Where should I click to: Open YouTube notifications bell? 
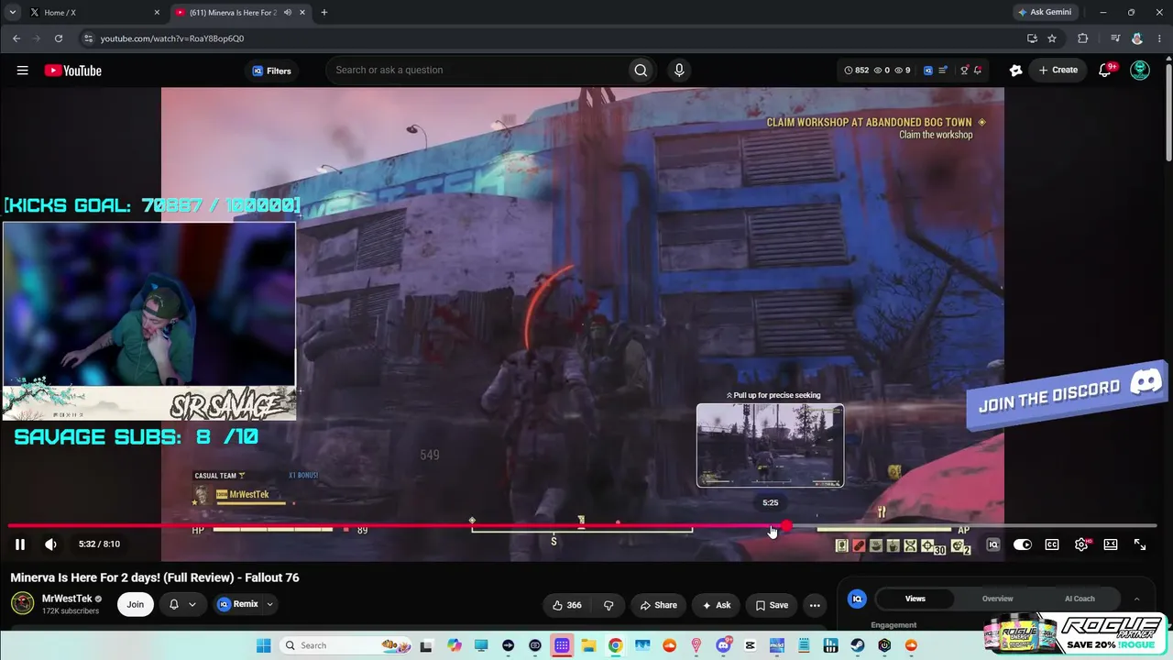(x=1105, y=71)
